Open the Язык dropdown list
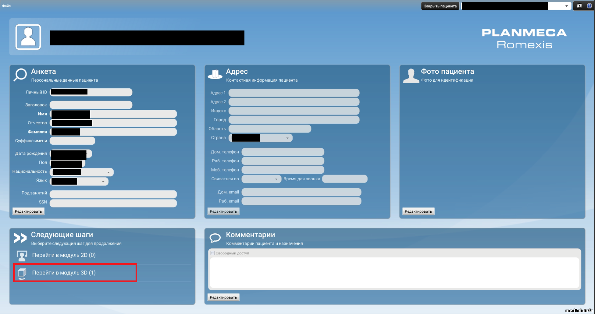This screenshot has width=595, height=314. click(103, 182)
